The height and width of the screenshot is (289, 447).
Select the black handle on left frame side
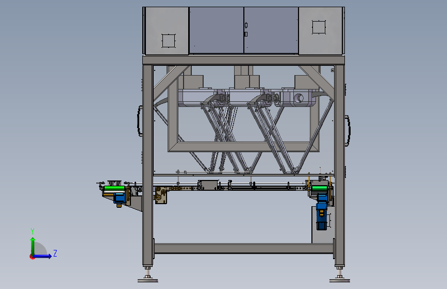[140, 121]
